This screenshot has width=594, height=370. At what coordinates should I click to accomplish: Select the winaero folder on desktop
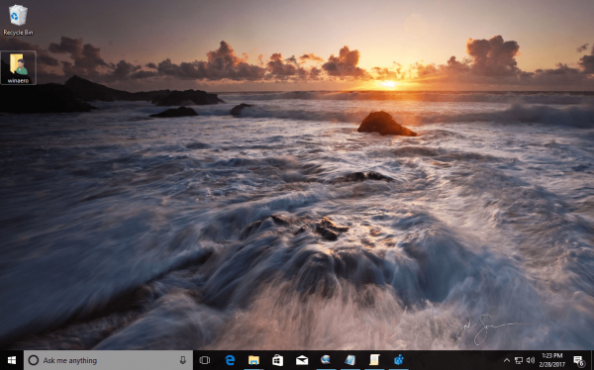(18, 68)
